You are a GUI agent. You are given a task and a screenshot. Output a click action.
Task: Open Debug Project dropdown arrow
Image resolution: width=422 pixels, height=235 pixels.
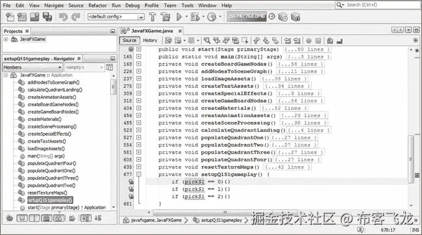203,17
